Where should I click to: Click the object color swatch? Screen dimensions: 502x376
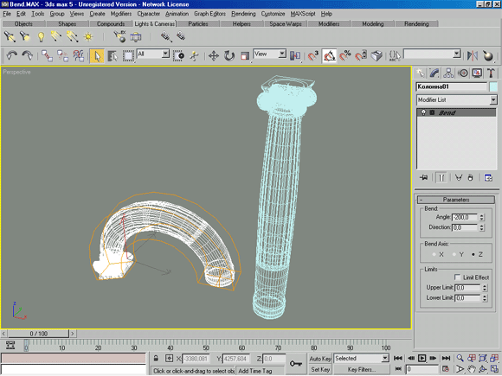coord(493,86)
